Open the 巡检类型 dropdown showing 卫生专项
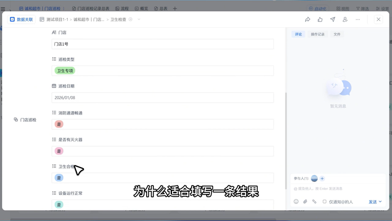Viewport: 392px width, 221px height. [163, 71]
